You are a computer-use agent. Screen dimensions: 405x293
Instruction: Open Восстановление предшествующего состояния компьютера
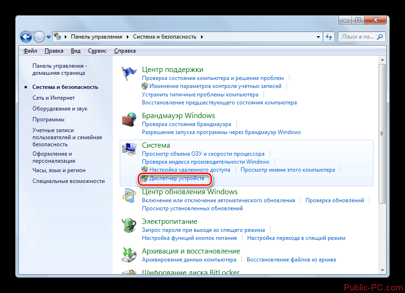coord(219,103)
